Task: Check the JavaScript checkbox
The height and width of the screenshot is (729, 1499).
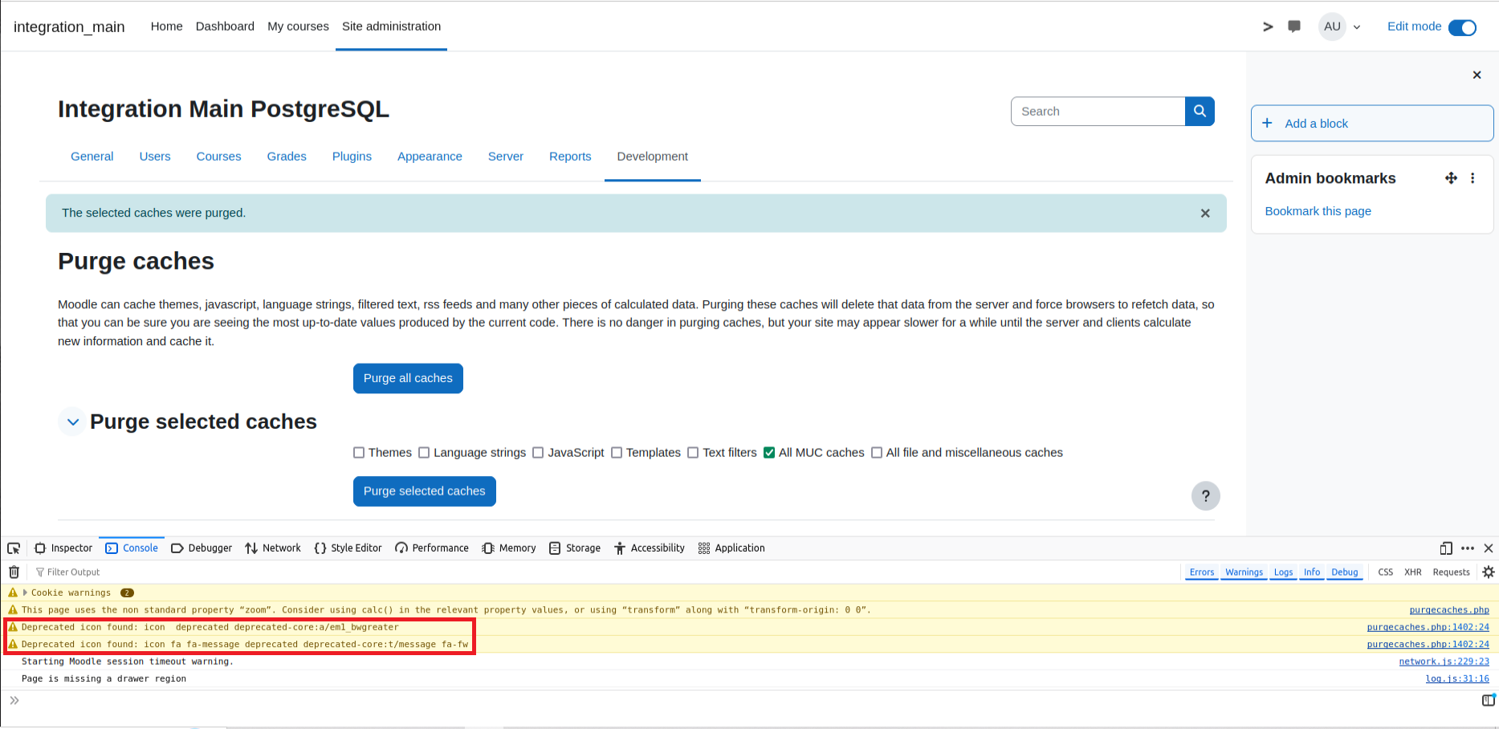Action: tap(538, 453)
